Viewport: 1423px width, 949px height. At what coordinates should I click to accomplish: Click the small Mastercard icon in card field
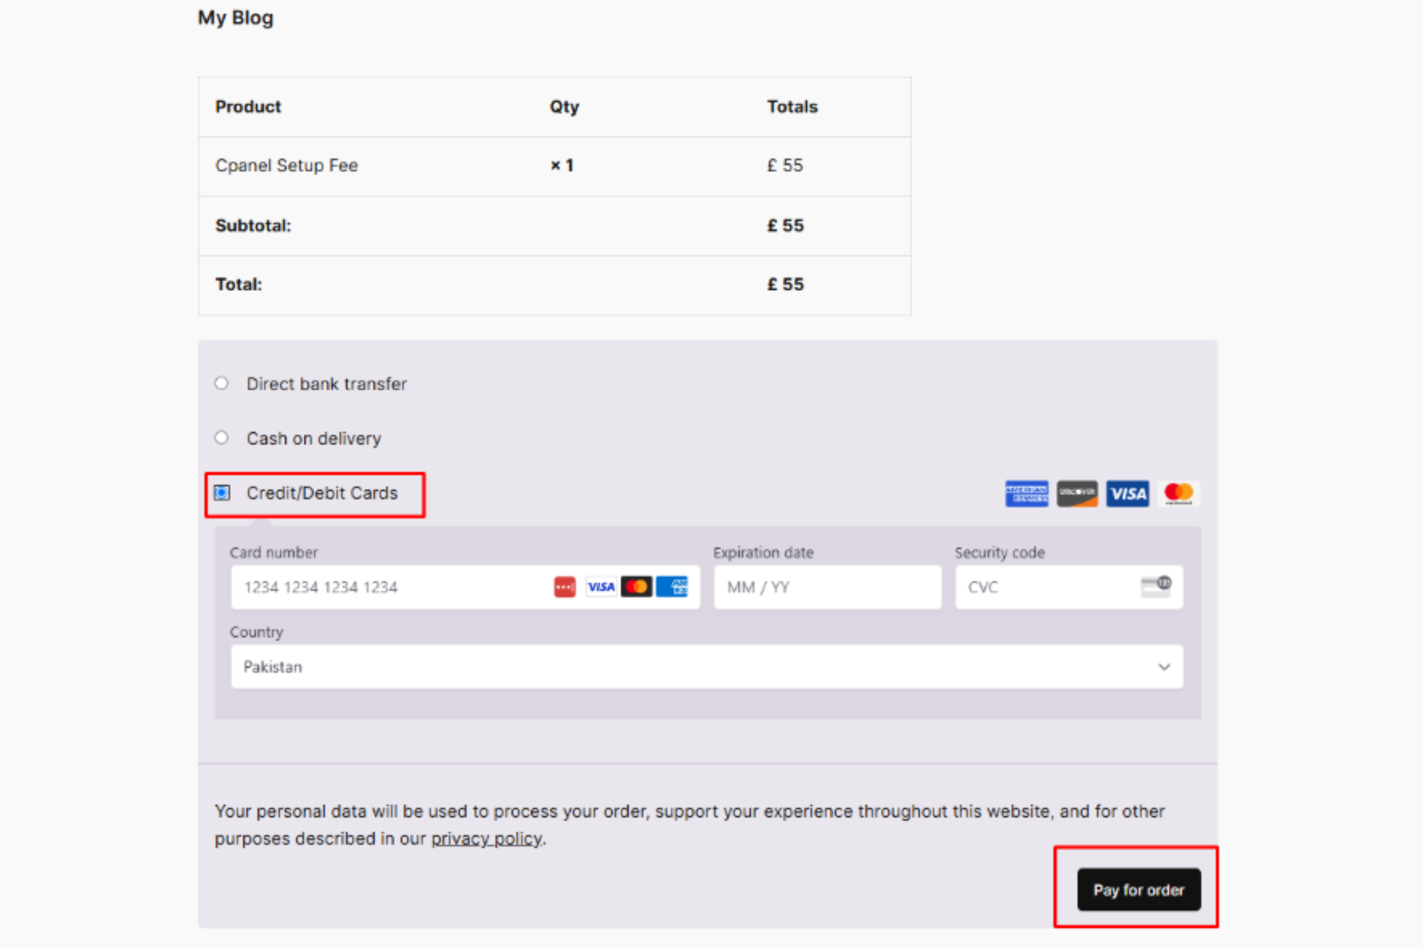[x=636, y=587]
